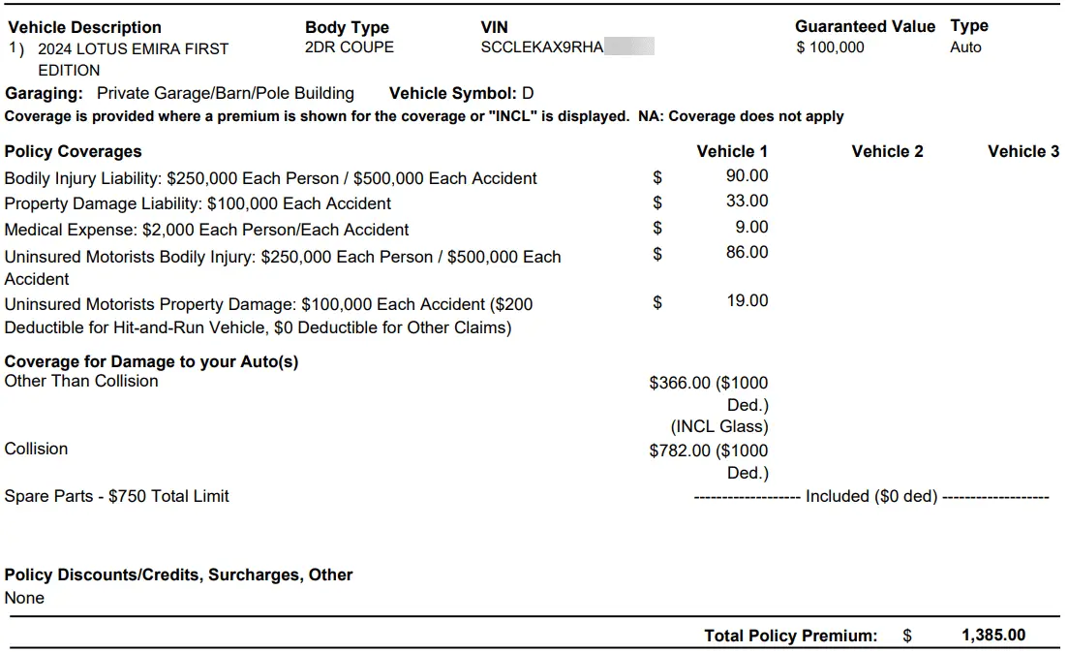
Task: Click the Uninsured Motorists Property Damage premium 19.00
Action: point(747,301)
